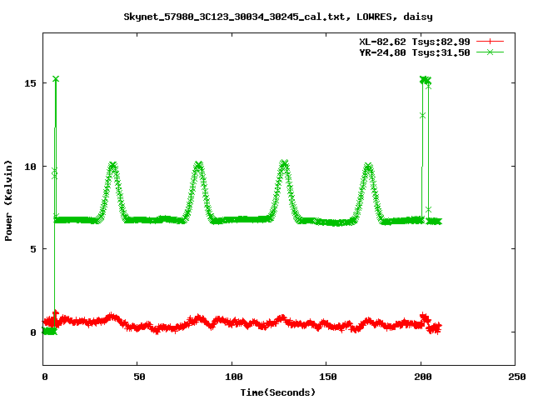The height and width of the screenshot is (400, 533).
Task: Click x-axis tick label 50
Action: [x=139, y=377]
